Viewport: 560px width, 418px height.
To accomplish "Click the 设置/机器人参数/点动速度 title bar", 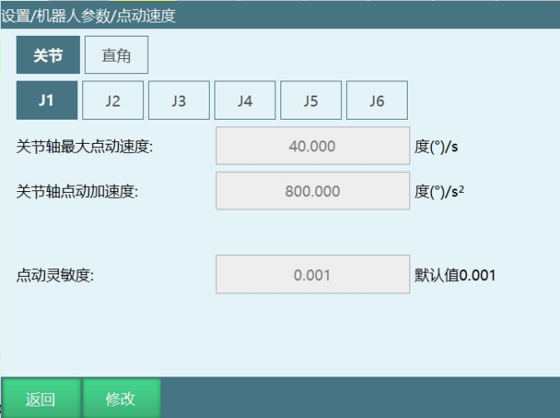I will [x=88, y=15].
